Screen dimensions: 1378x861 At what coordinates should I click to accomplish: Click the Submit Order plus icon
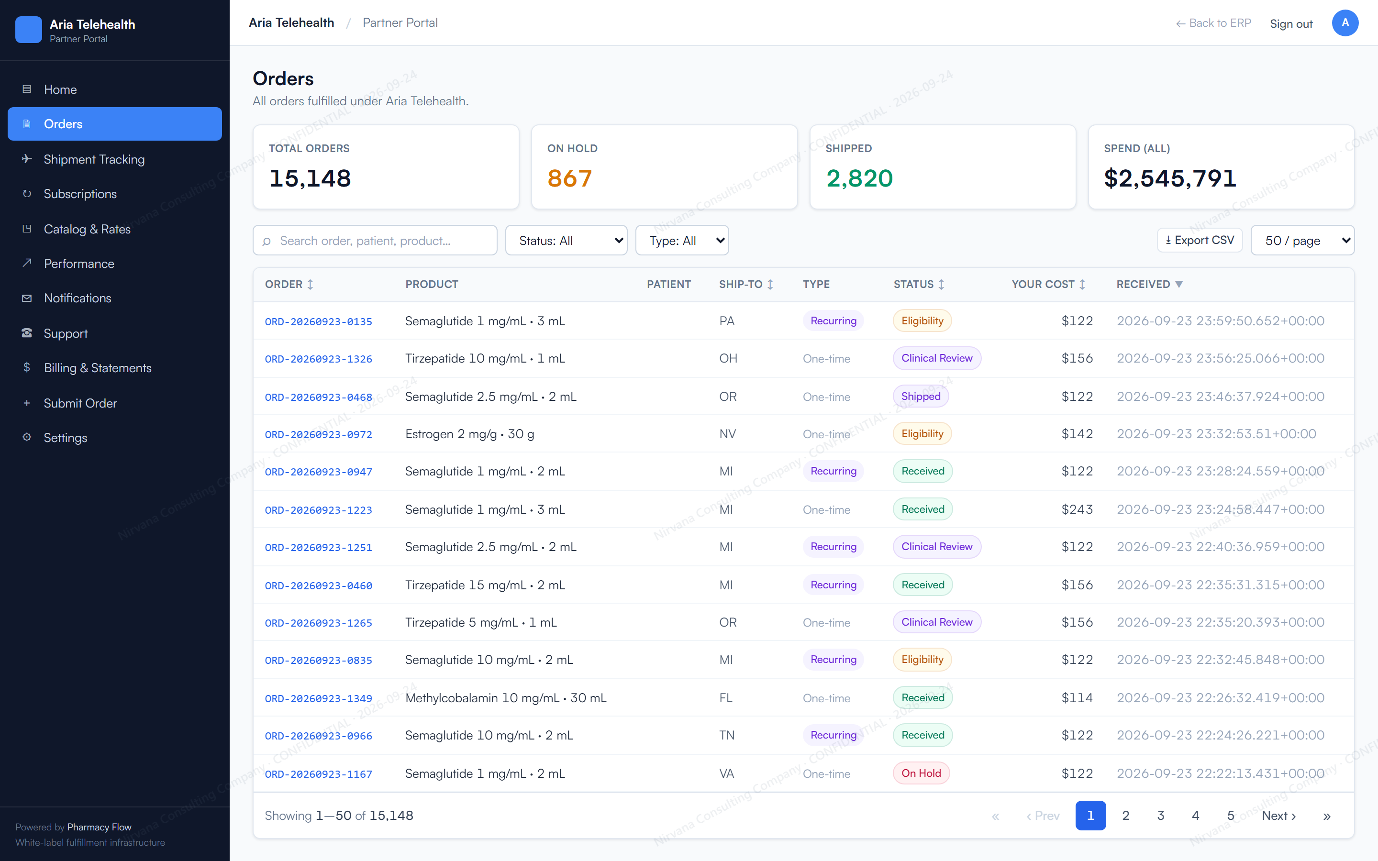(x=26, y=403)
